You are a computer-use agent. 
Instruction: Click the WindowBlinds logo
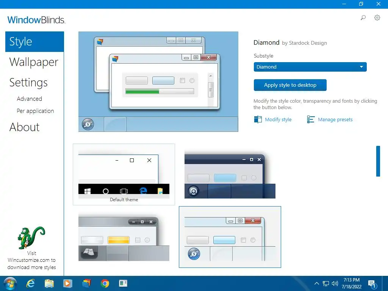click(x=36, y=20)
